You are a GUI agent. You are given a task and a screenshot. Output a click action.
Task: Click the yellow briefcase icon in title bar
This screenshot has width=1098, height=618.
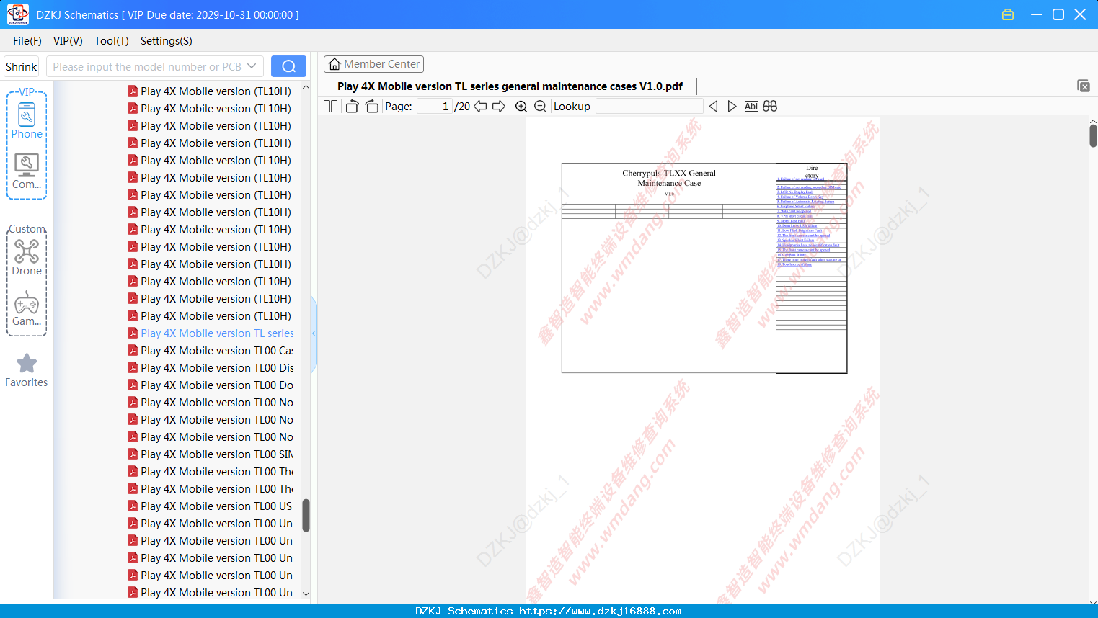[1008, 14]
